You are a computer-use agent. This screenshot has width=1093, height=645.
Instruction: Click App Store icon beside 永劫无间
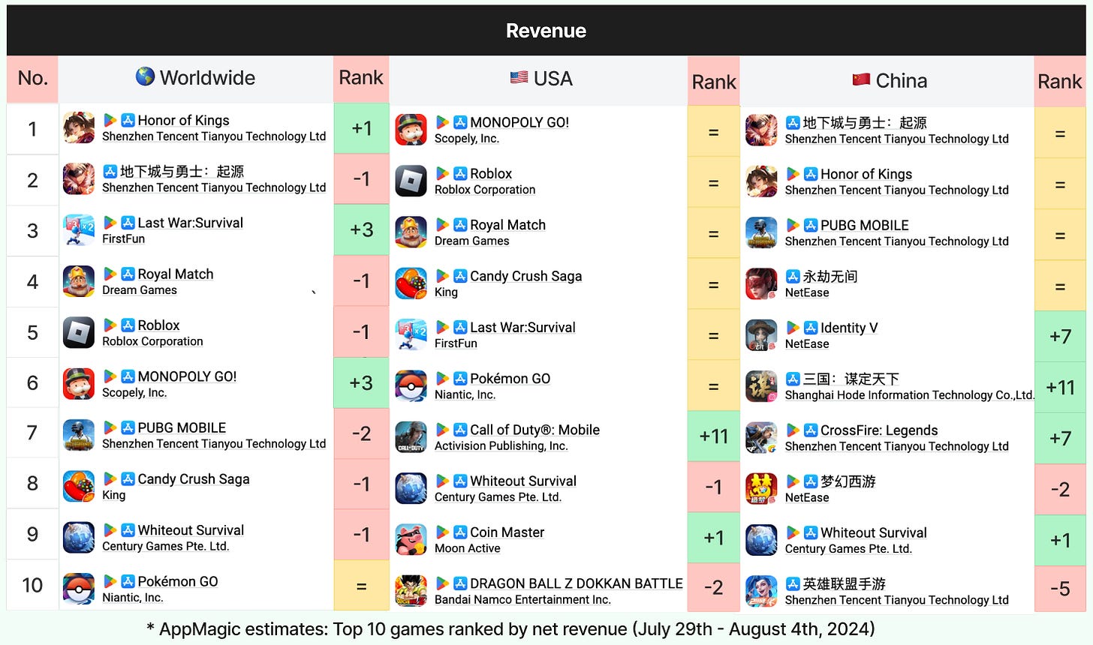[793, 276]
